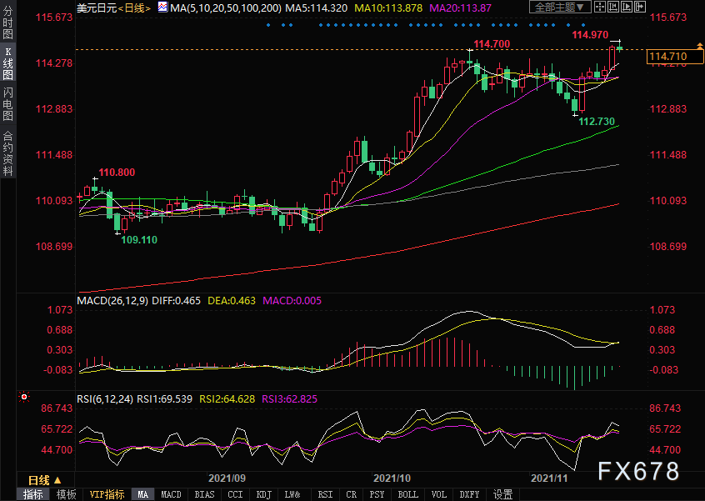This screenshot has height=501, width=705.
Task: Click the 设置 settings button
Action: tap(502, 494)
